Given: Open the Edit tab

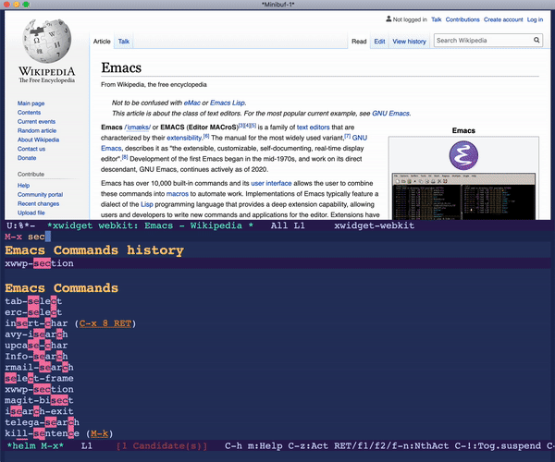Looking at the screenshot, I should click(x=379, y=42).
